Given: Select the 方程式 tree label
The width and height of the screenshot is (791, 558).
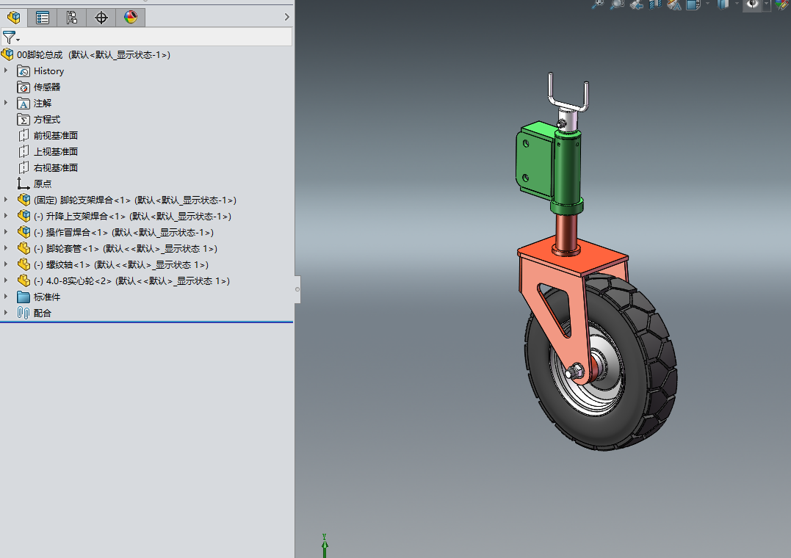Looking at the screenshot, I should [x=47, y=120].
